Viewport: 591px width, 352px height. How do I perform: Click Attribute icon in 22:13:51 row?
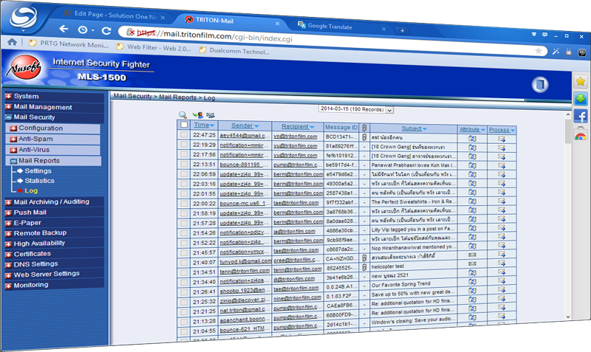[472, 165]
